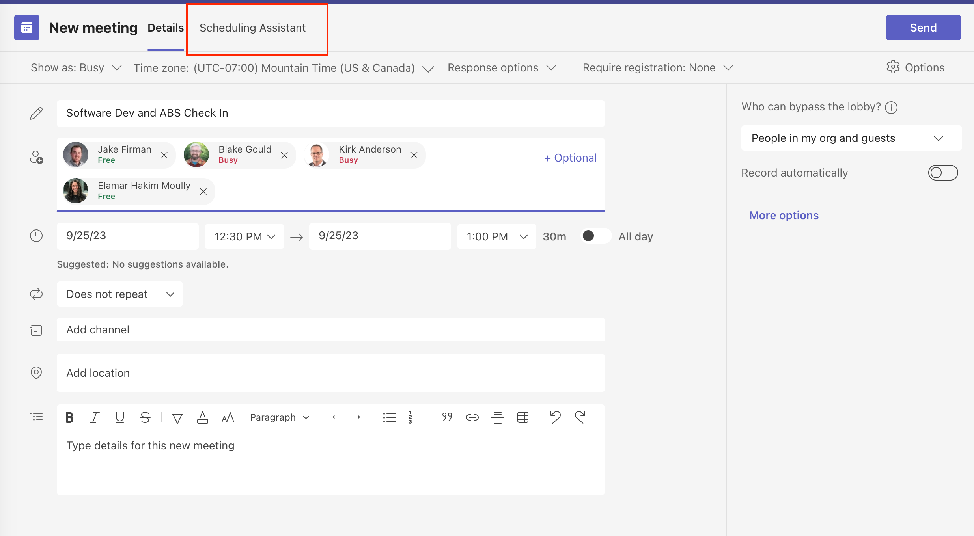Image resolution: width=974 pixels, height=536 pixels.
Task: Toggle the All day meeting switch
Action: coord(595,236)
